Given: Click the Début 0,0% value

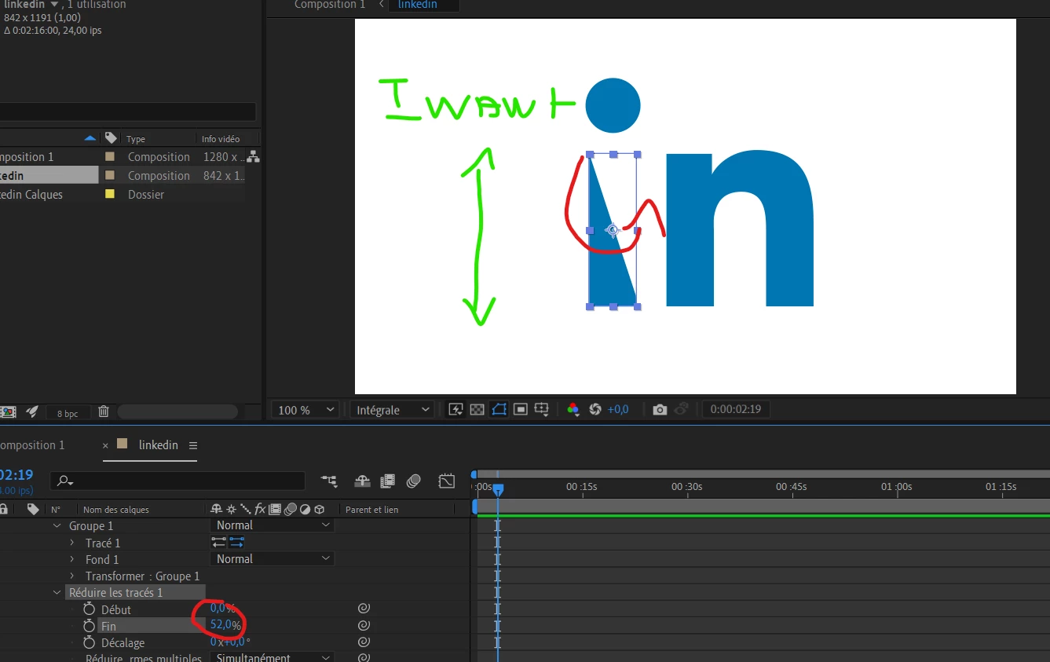Looking at the screenshot, I should click(222, 609).
